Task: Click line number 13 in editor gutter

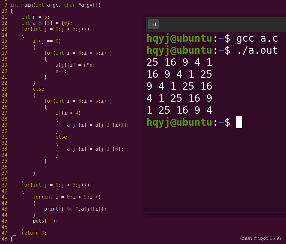Action: pos(4,29)
